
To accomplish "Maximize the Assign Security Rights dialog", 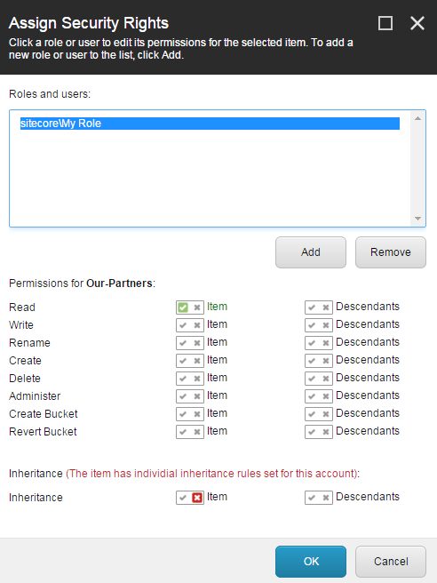I will tap(385, 23).
